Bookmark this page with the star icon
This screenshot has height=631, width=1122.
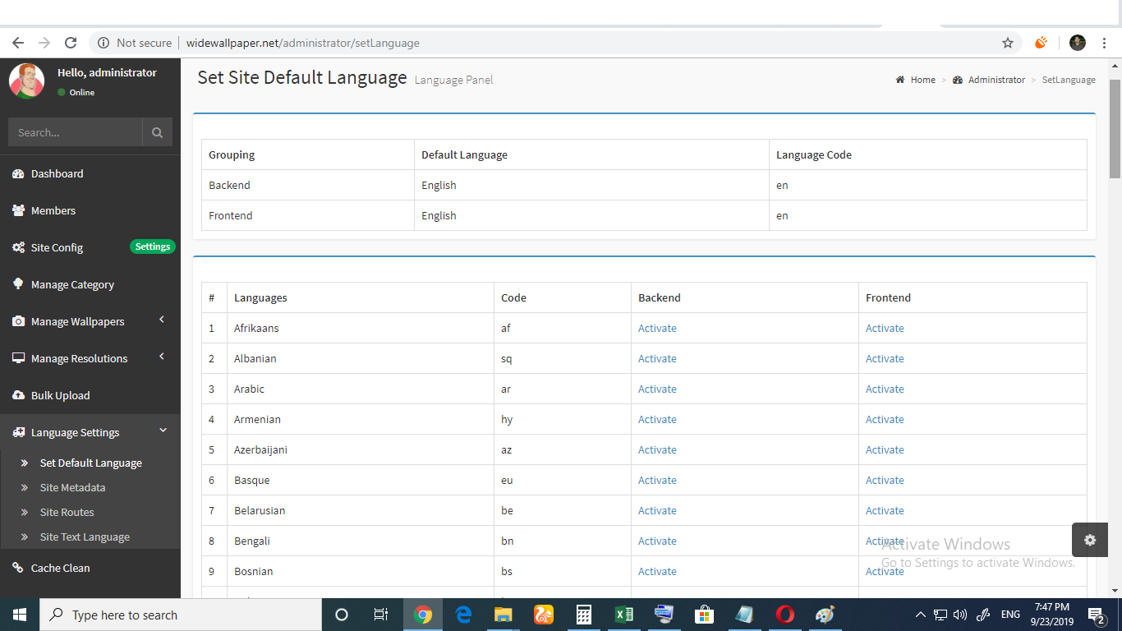point(1007,43)
